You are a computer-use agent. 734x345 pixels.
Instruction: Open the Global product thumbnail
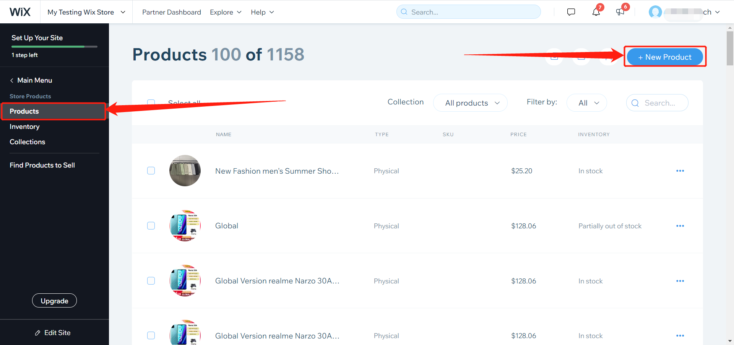185,226
